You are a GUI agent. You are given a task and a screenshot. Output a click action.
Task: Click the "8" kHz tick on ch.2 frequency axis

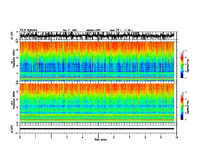(17, 91)
